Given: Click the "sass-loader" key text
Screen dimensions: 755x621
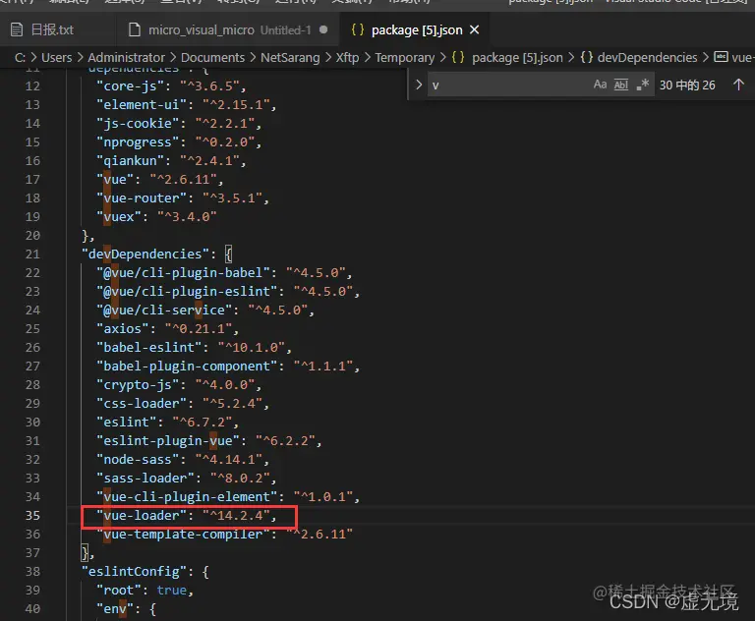Looking at the screenshot, I should point(145,479).
